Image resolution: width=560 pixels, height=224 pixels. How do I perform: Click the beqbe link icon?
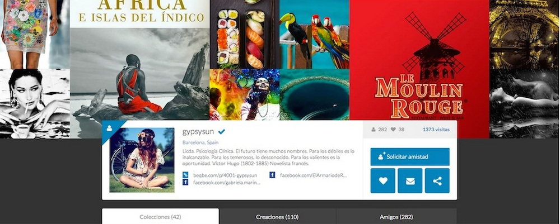coord(185,175)
